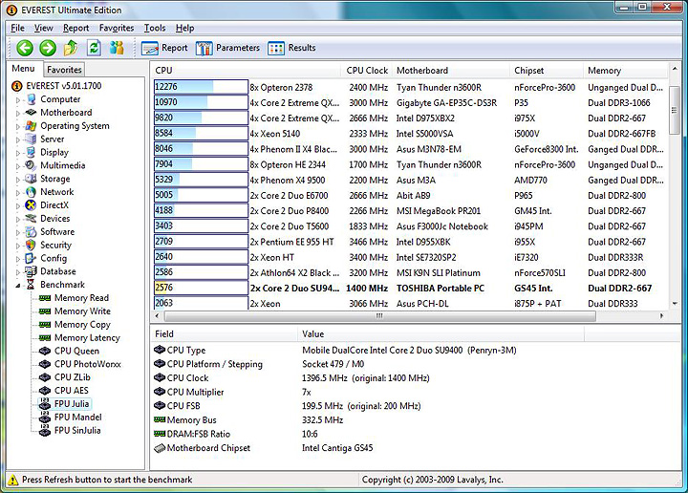The image size is (688, 493).
Task: Open benchmark Results
Action: click(x=291, y=48)
